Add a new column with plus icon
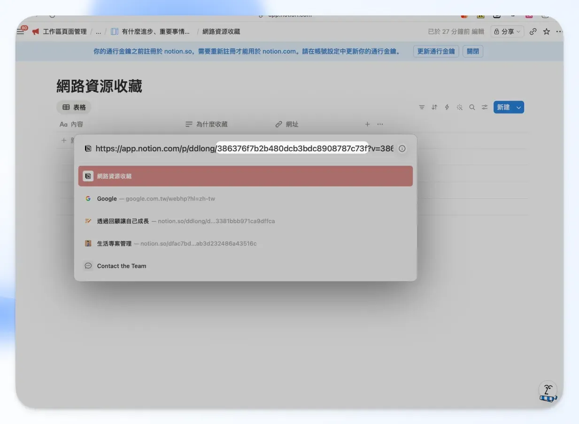The width and height of the screenshot is (579, 424). (367, 124)
